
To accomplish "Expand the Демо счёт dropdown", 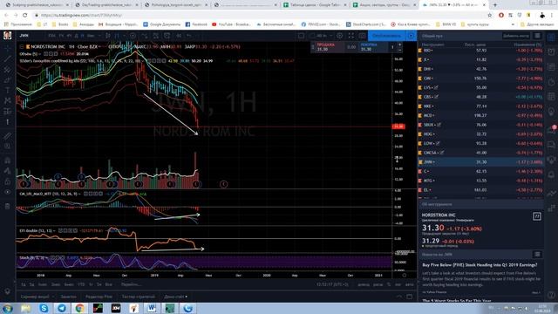I will click(x=175, y=297).
